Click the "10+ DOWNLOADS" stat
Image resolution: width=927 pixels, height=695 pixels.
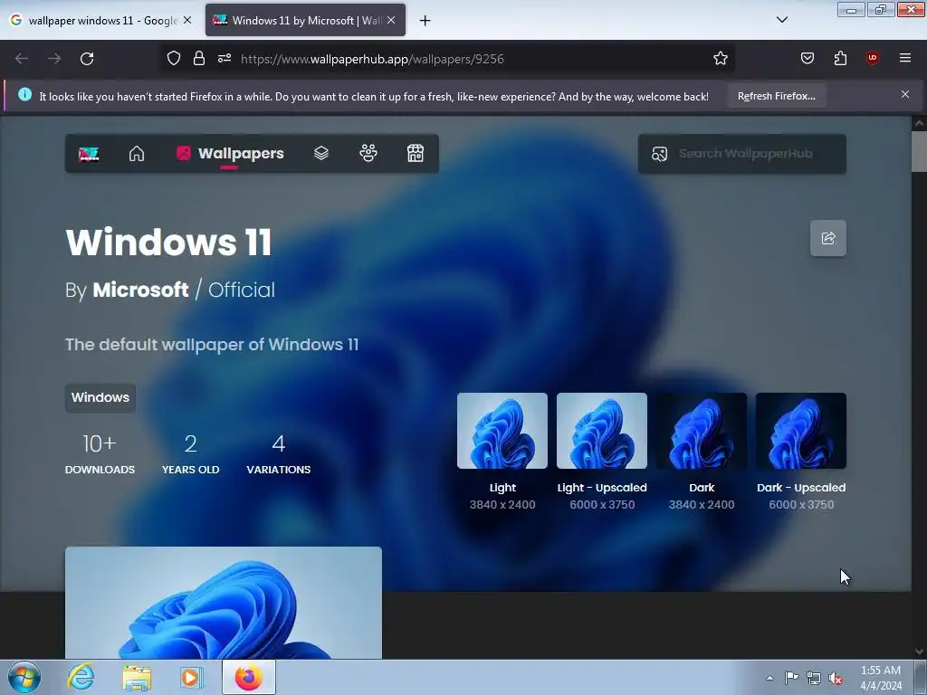pos(100,454)
